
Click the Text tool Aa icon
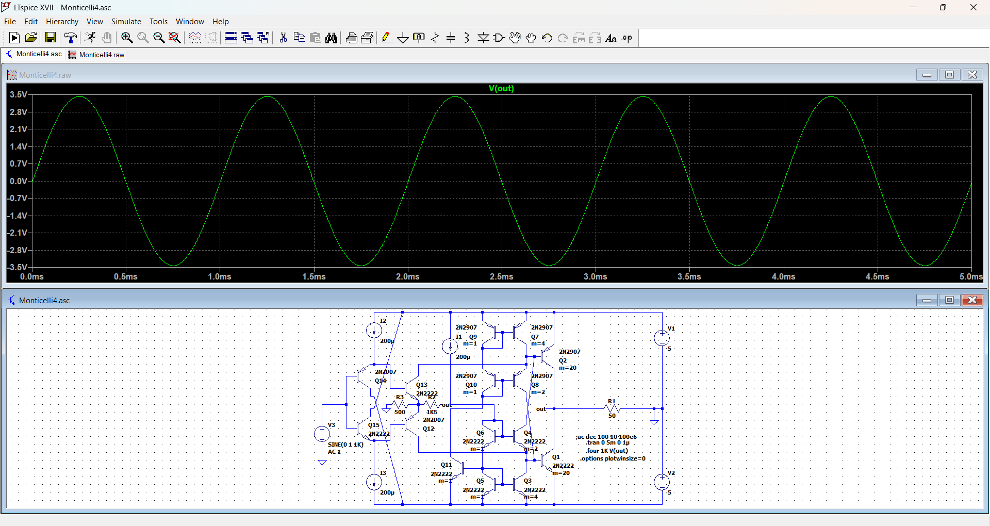pyautogui.click(x=611, y=38)
